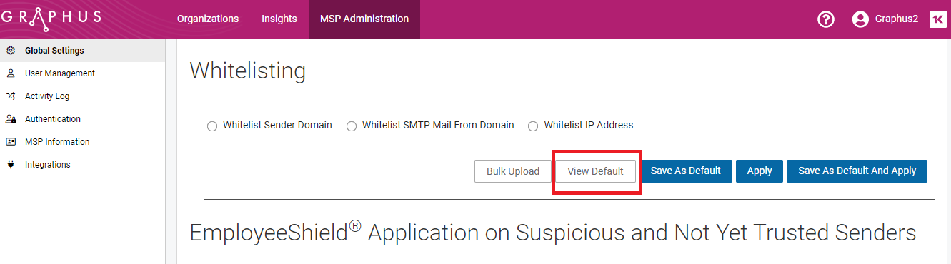Switch to the Insights tab
The image size is (951, 264).
(x=279, y=19)
